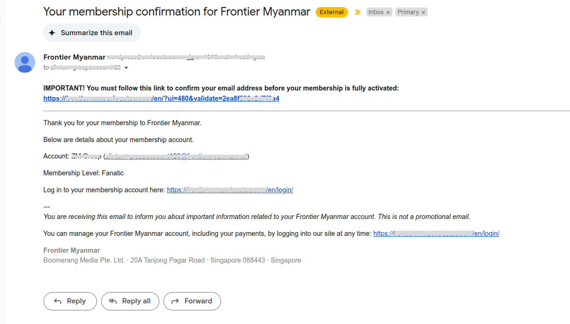Click the membership account login link
The width and height of the screenshot is (570, 324).
230,190
